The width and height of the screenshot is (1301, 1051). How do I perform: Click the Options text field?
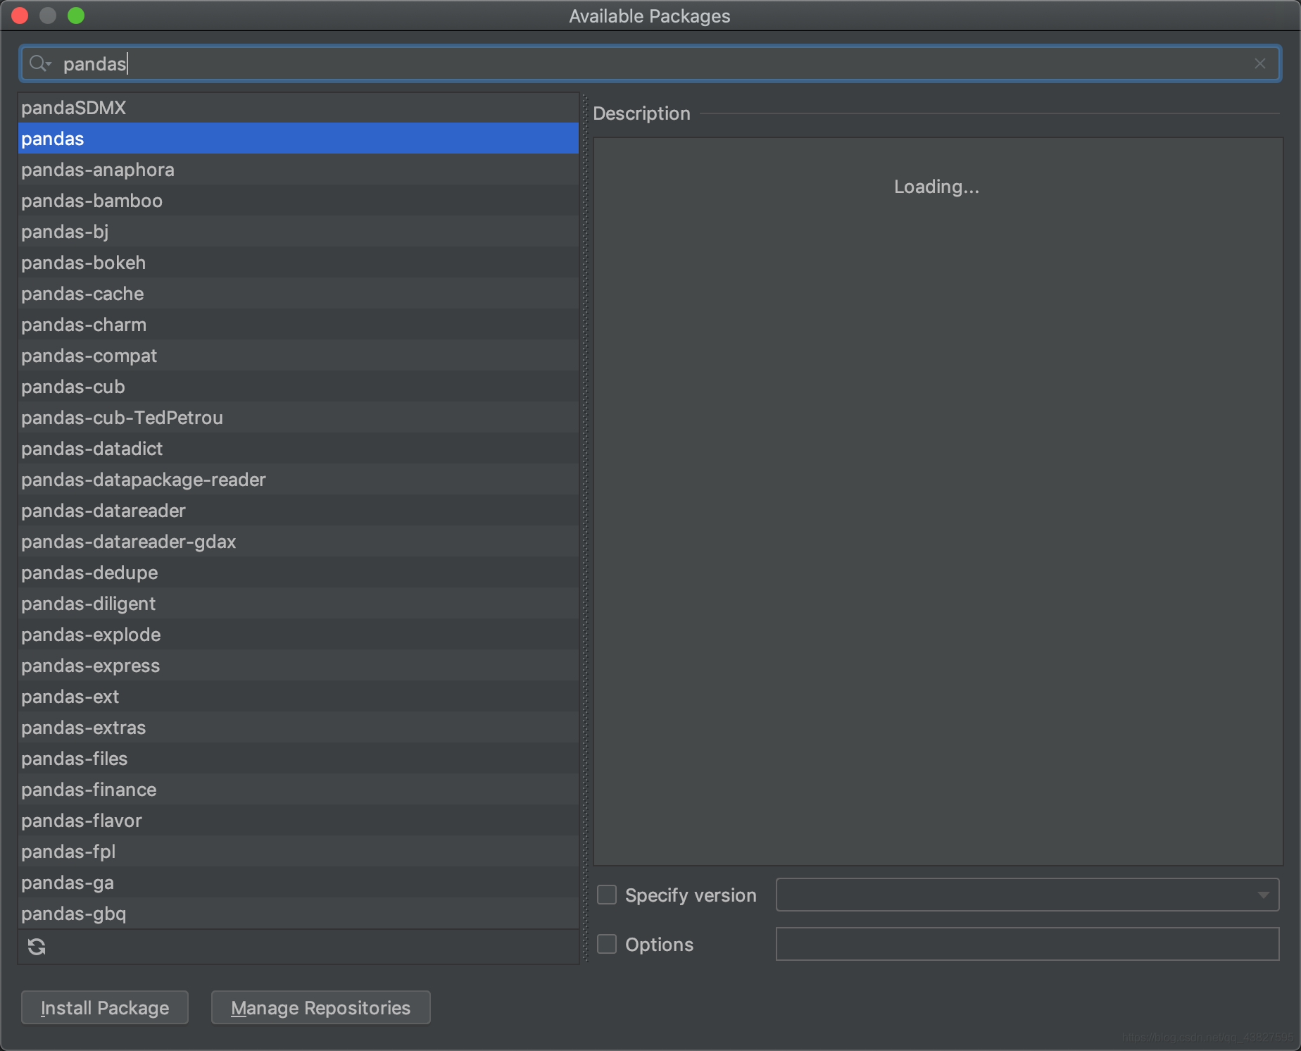1027,944
